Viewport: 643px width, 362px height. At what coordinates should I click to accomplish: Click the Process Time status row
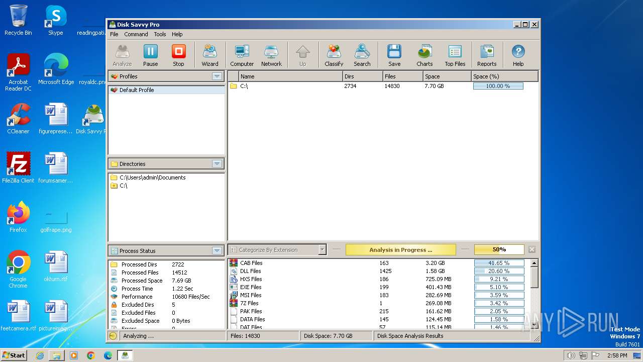166,289
